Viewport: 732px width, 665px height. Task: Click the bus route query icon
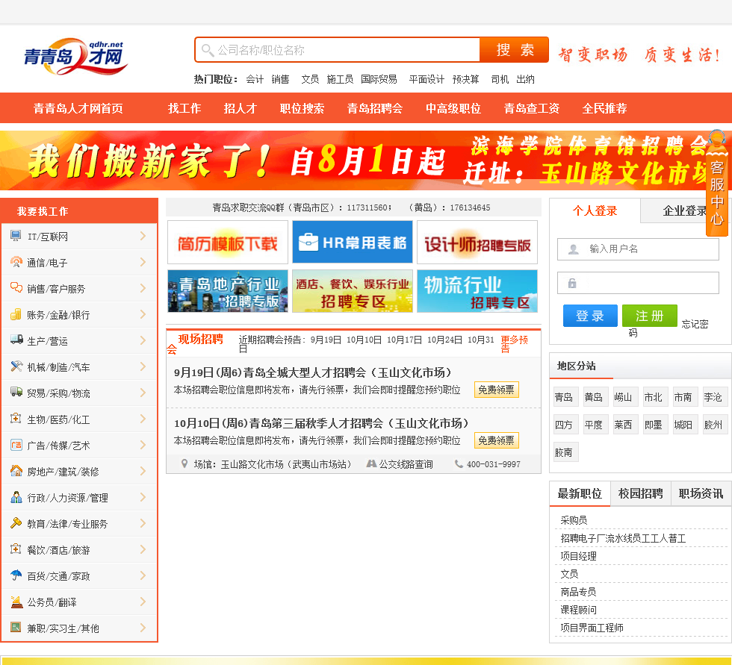point(372,463)
